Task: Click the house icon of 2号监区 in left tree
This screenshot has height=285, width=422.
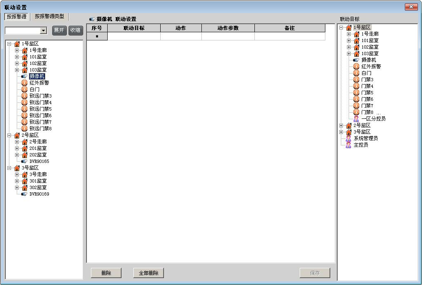Action: (x=17, y=135)
